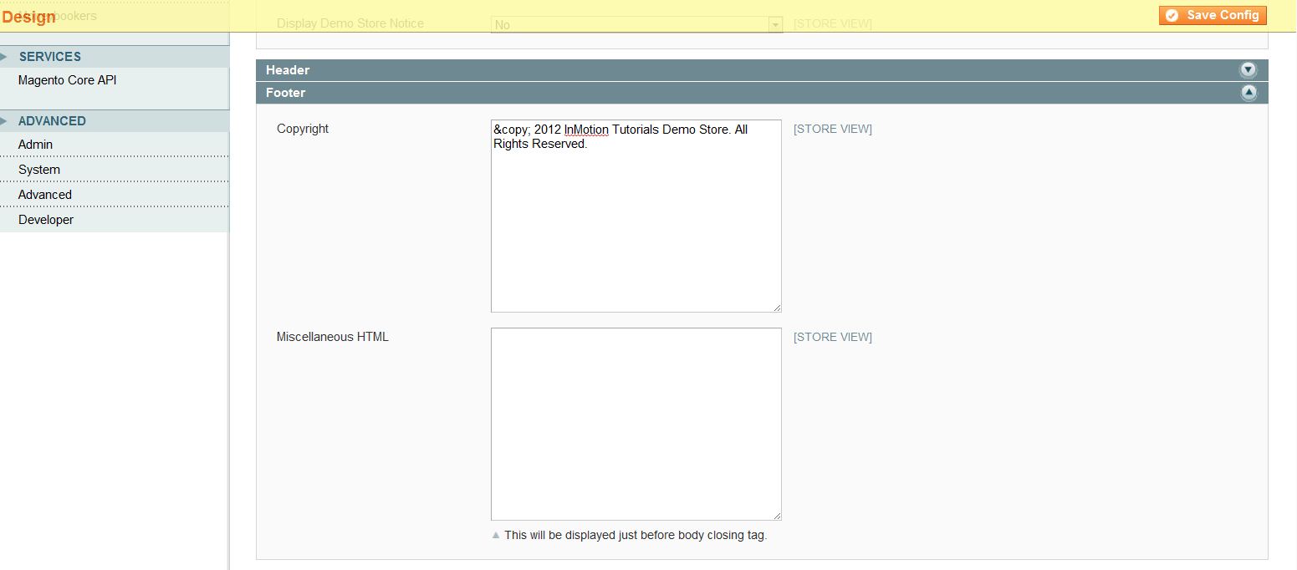Click inside the Copyright text area
Image resolution: width=1297 pixels, height=570 pixels.
(636, 216)
